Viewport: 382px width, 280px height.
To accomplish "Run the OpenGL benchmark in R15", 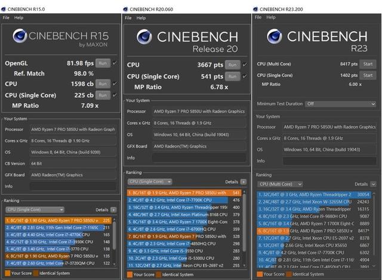I will point(103,63).
